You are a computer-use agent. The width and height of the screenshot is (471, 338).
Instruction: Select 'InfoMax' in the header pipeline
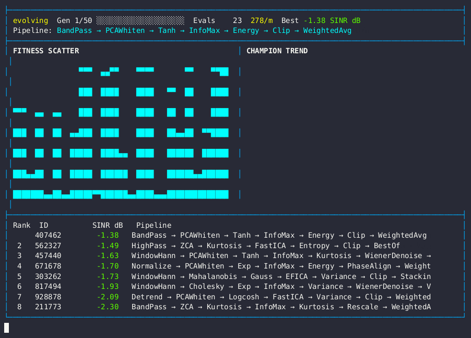tap(204, 31)
